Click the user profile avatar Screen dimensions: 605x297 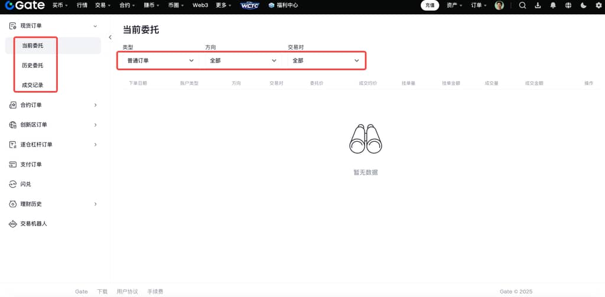click(499, 5)
